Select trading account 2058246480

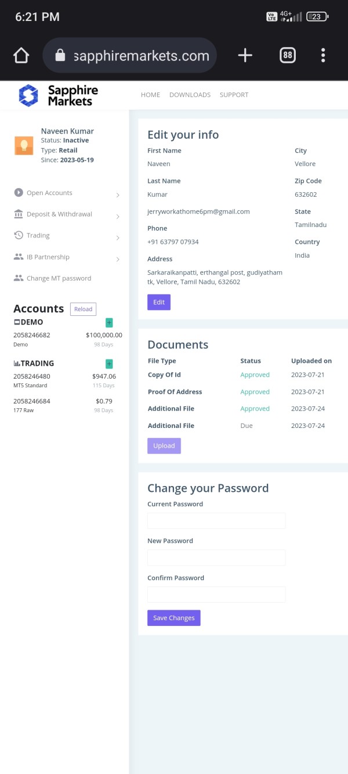tap(32, 376)
